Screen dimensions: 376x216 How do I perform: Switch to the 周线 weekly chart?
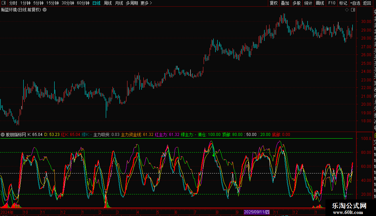coord(108,3)
